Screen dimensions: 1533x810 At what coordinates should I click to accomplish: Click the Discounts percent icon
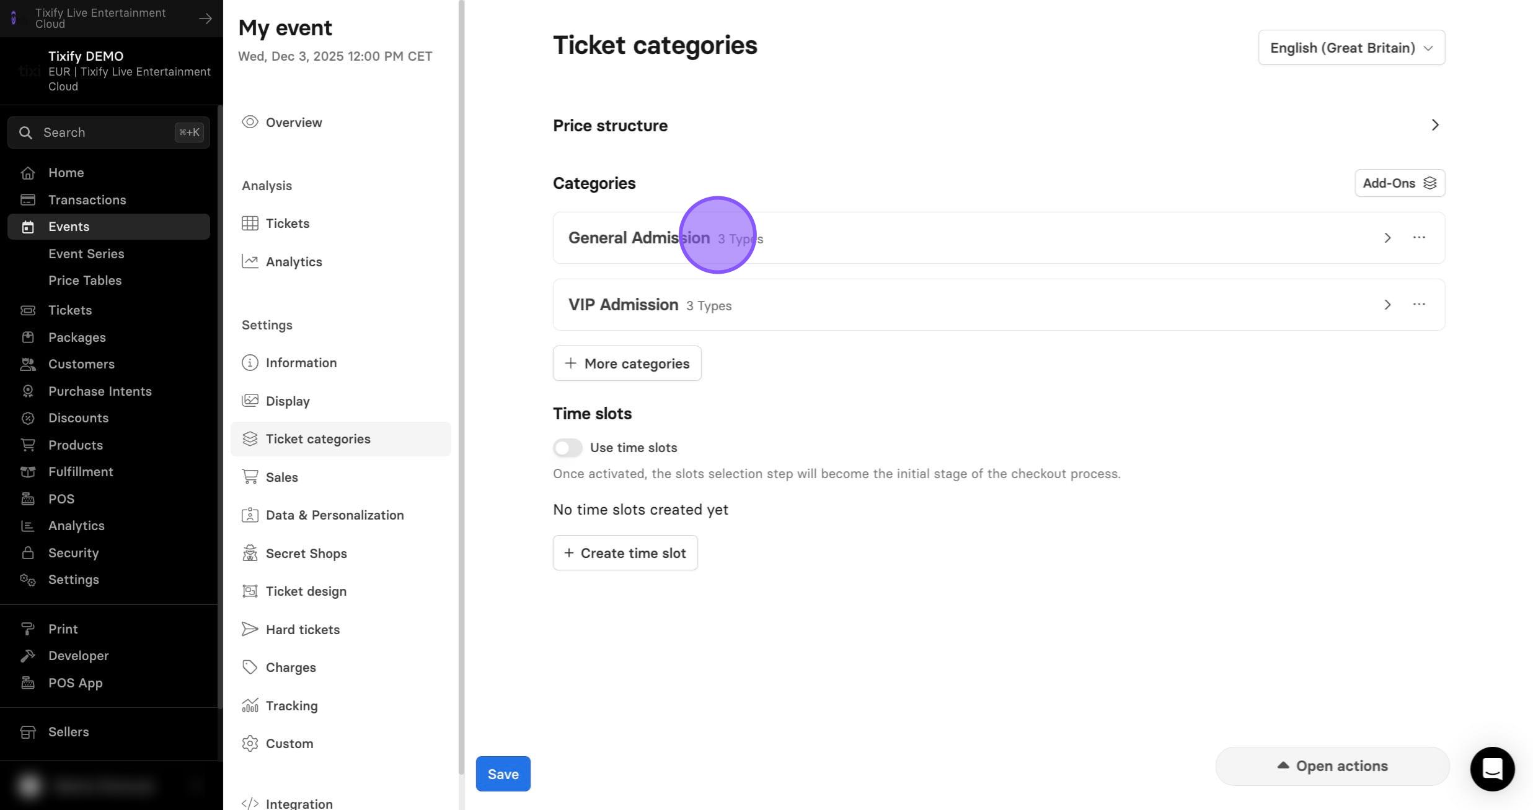point(28,418)
